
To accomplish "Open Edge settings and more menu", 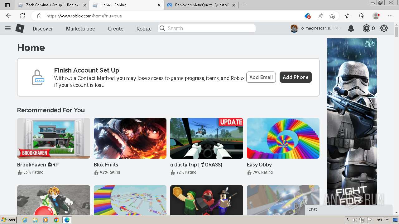I will point(390,16).
